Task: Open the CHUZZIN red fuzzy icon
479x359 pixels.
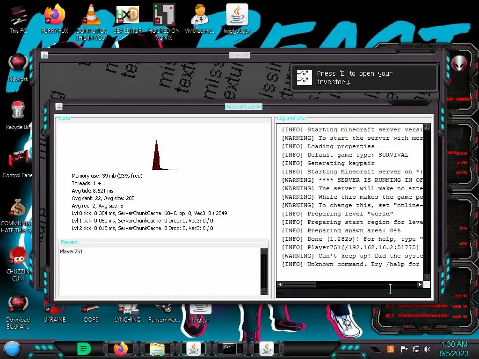Action: point(18,264)
